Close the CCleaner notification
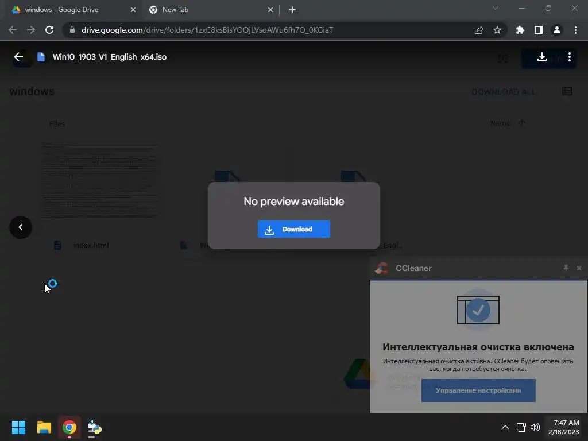The image size is (588, 441). [x=579, y=268]
